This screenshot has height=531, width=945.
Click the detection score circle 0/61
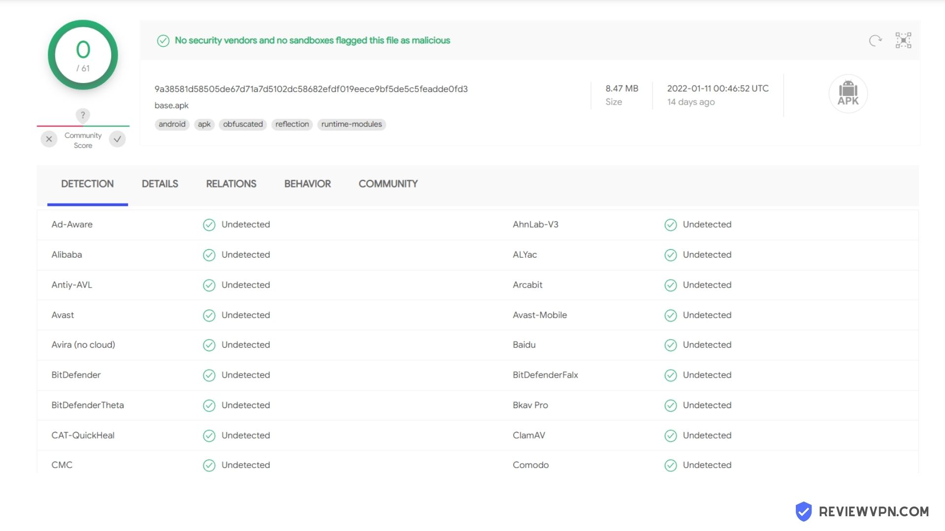click(x=83, y=55)
